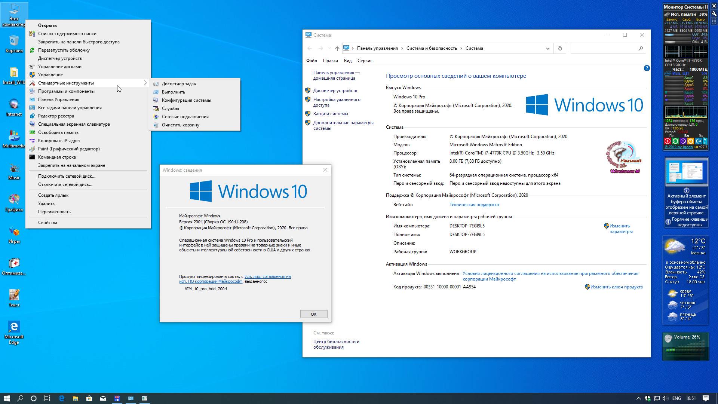
Task: Click the blue log-off arrow icon in the gadget
Action: (699, 141)
